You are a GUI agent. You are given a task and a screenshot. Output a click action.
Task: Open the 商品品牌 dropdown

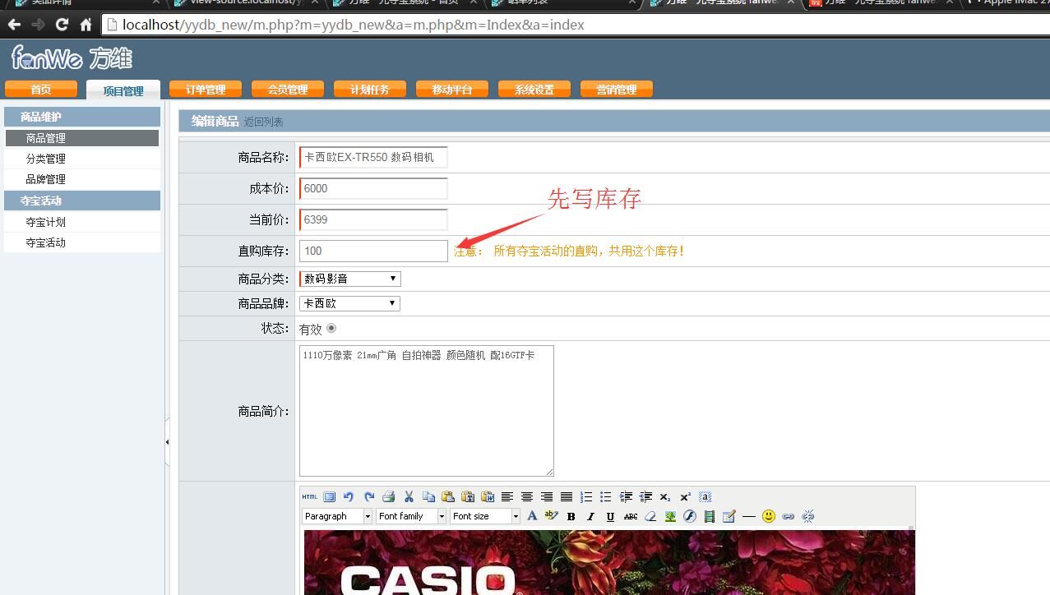click(349, 303)
